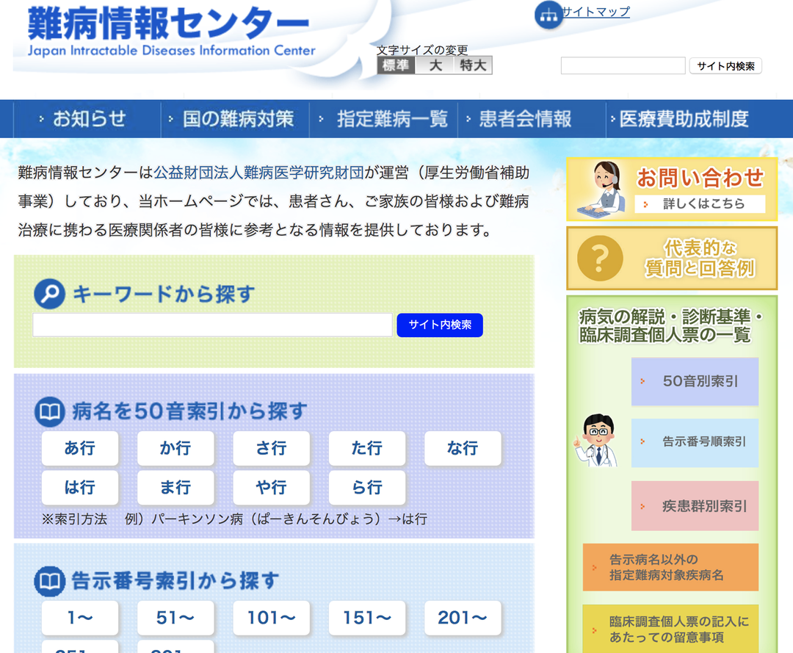Image resolution: width=793 pixels, height=653 pixels.
Task: Open the 疾患群別索引 in the sidebar
Action: [695, 505]
